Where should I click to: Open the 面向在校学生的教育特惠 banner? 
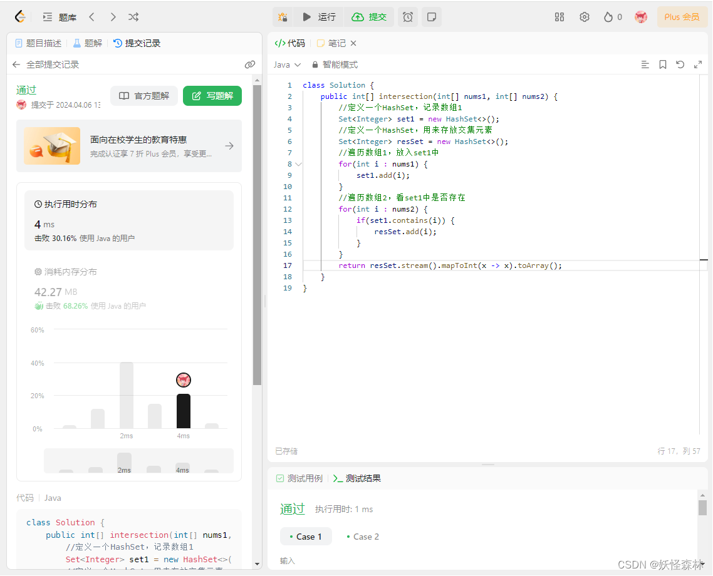(129, 146)
